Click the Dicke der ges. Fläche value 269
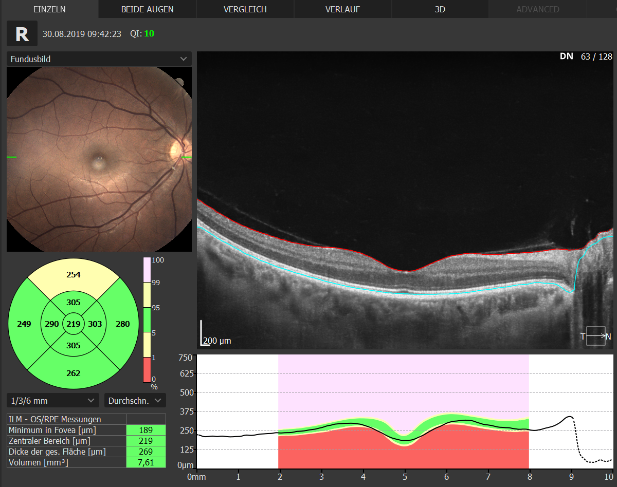 point(146,452)
